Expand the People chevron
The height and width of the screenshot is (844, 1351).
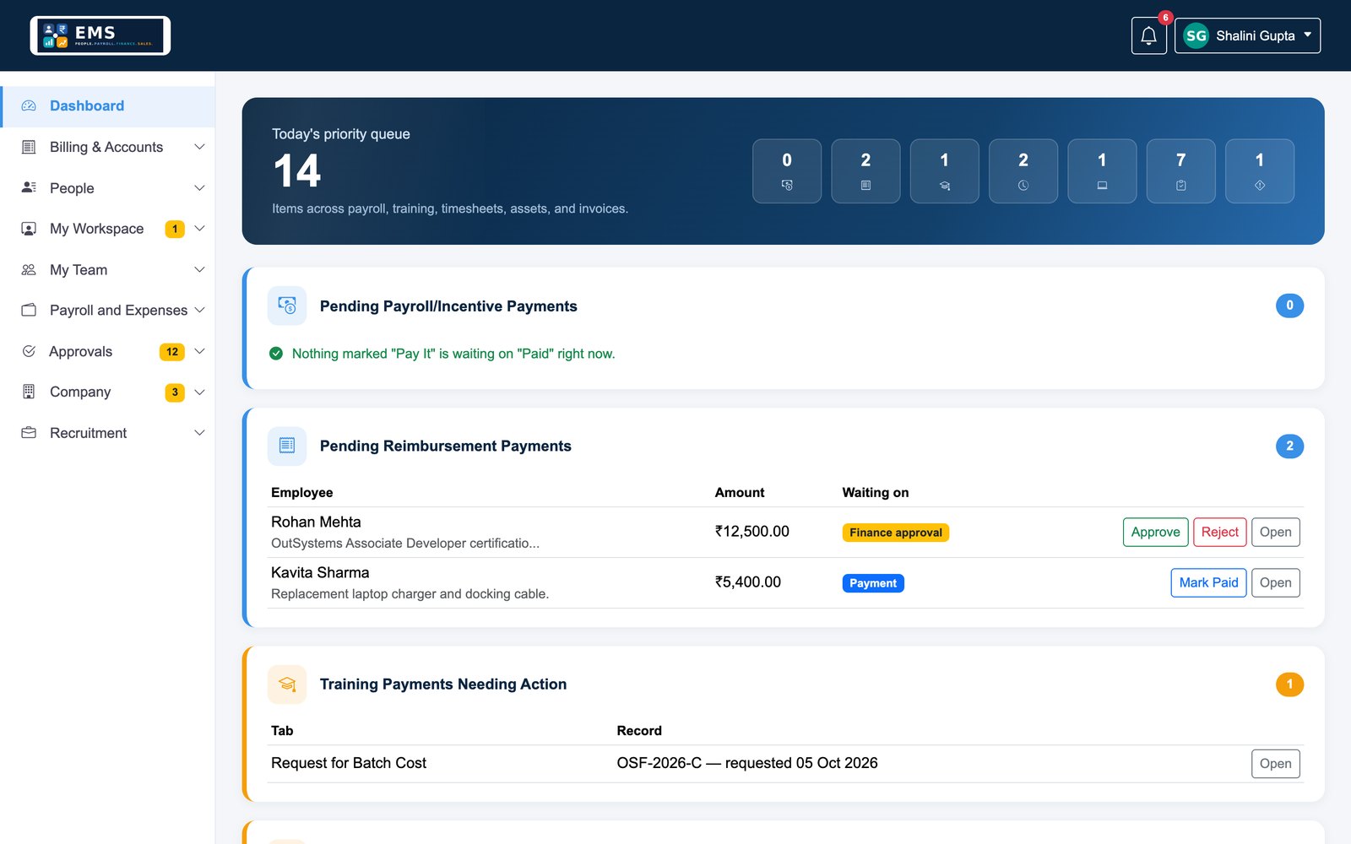199,187
